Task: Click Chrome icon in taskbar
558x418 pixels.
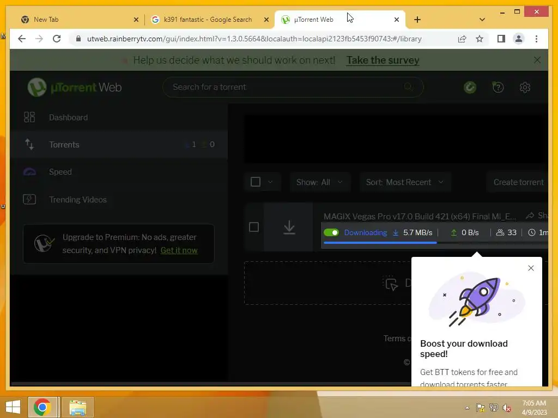Action: point(43,407)
